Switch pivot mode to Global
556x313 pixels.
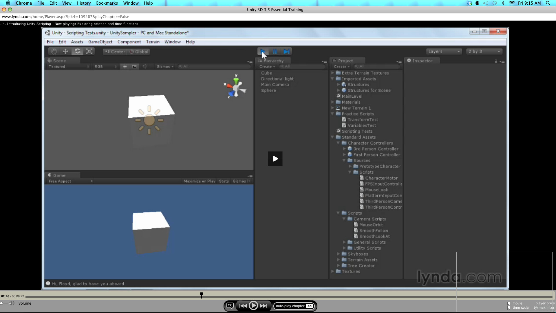(139, 52)
